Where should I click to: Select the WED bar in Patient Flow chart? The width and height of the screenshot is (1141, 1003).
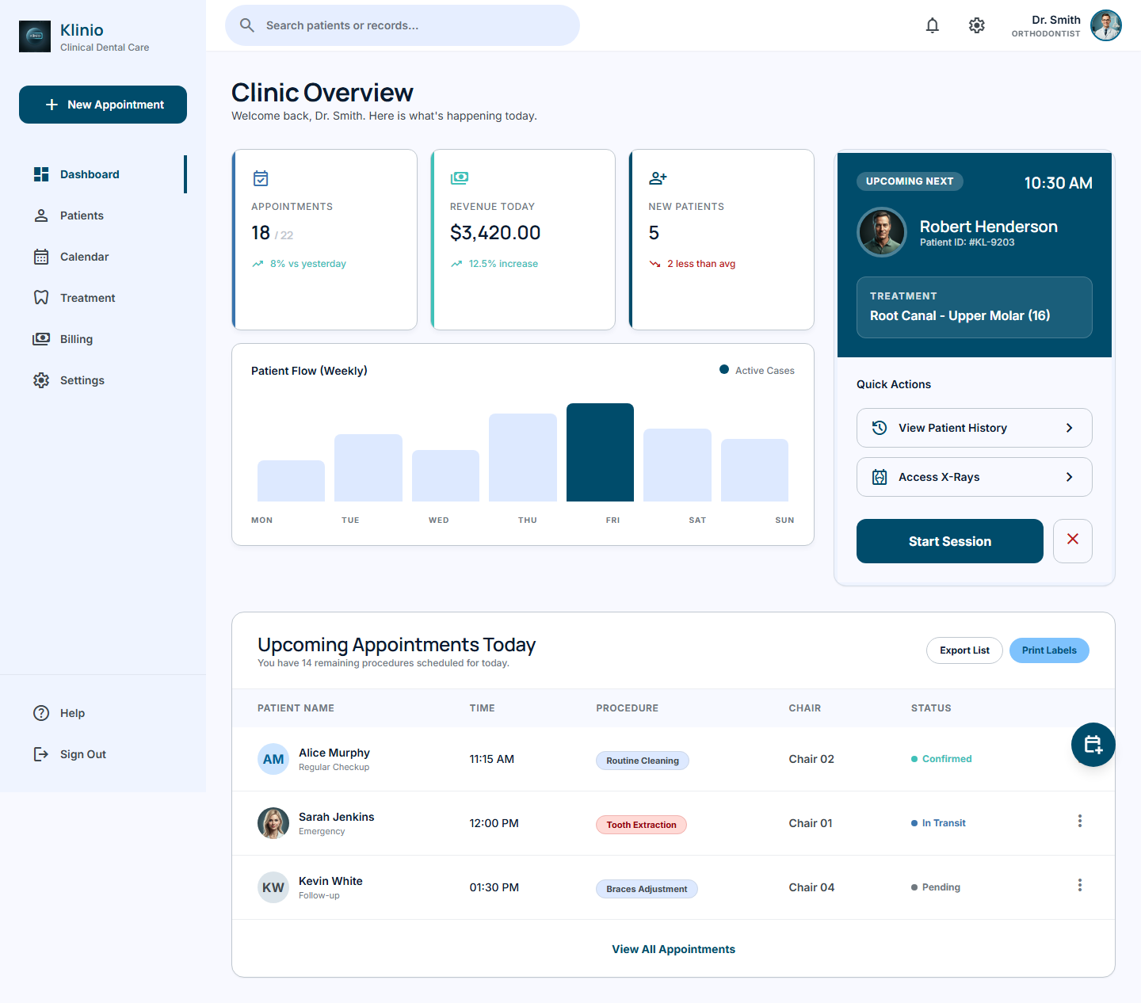(x=445, y=475)
